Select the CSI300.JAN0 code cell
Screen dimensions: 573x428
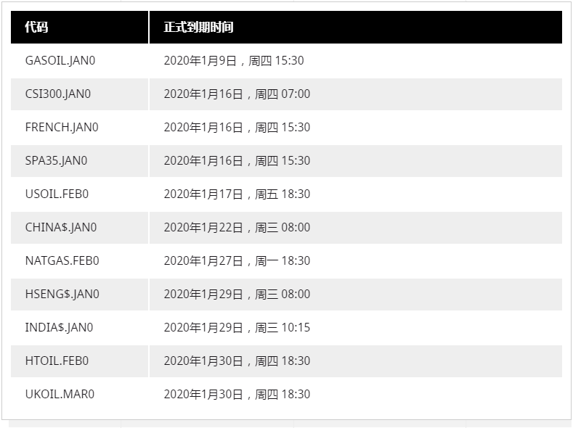(x=58, y=94)
